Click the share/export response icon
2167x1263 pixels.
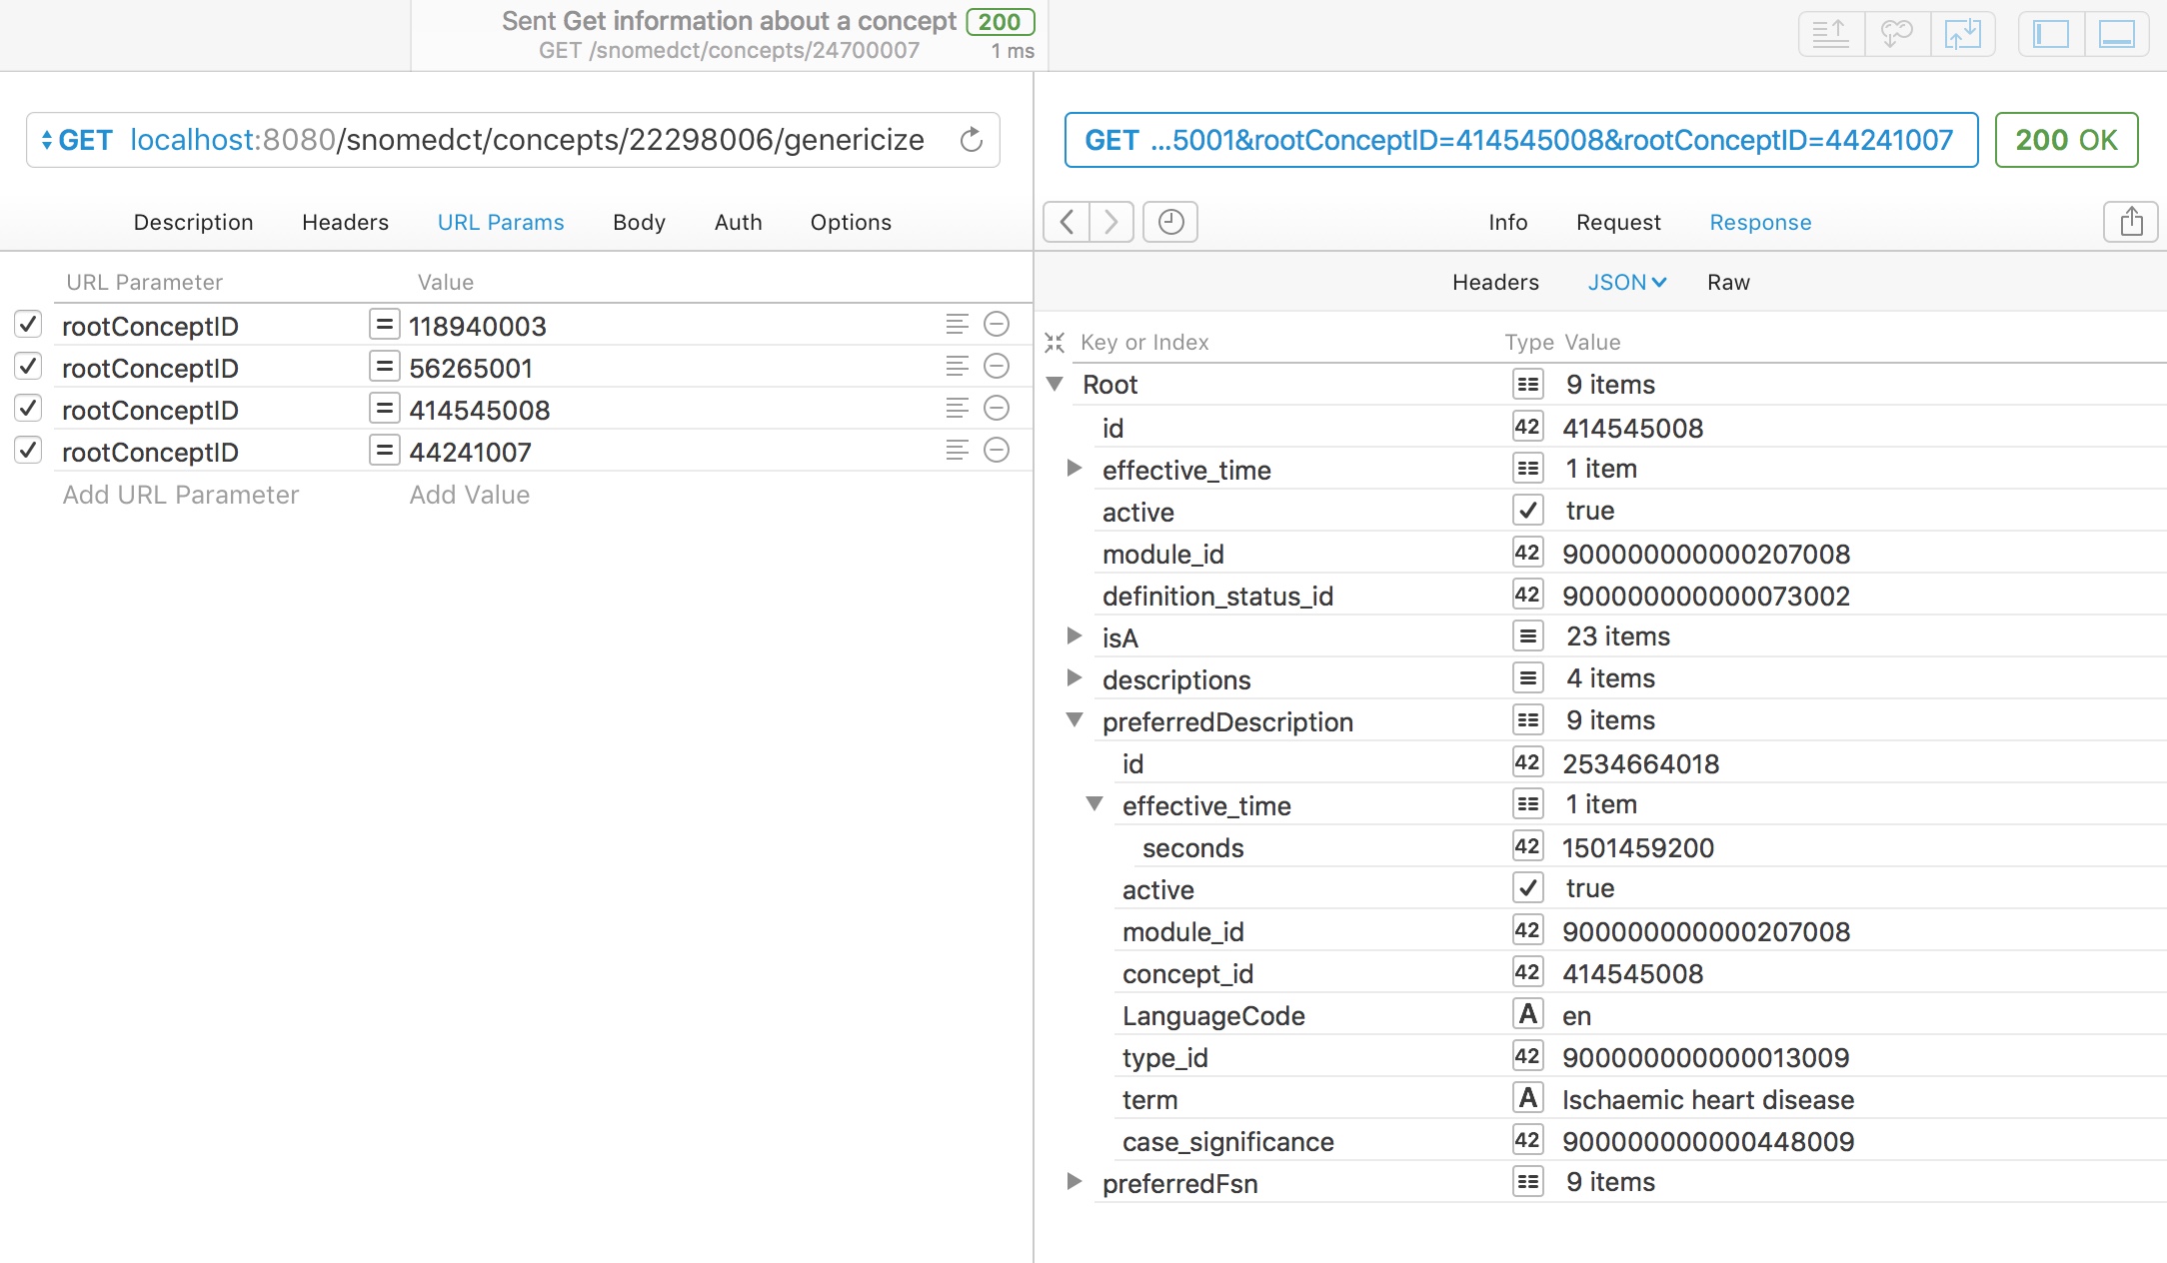pos(2131,222)
